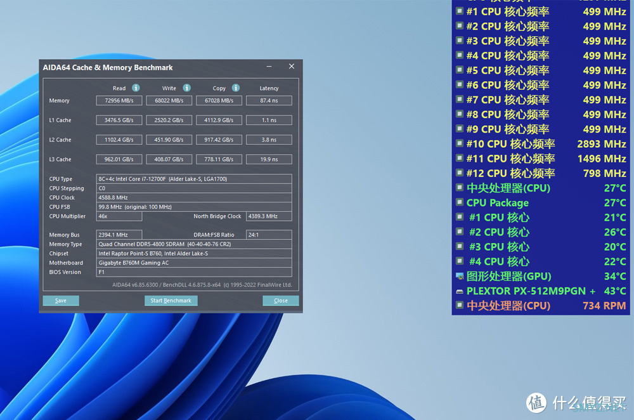Screen dimensions: 634x420
Task: Select the Memory Write value 68022 MB/s
Action: click(169, 100)
